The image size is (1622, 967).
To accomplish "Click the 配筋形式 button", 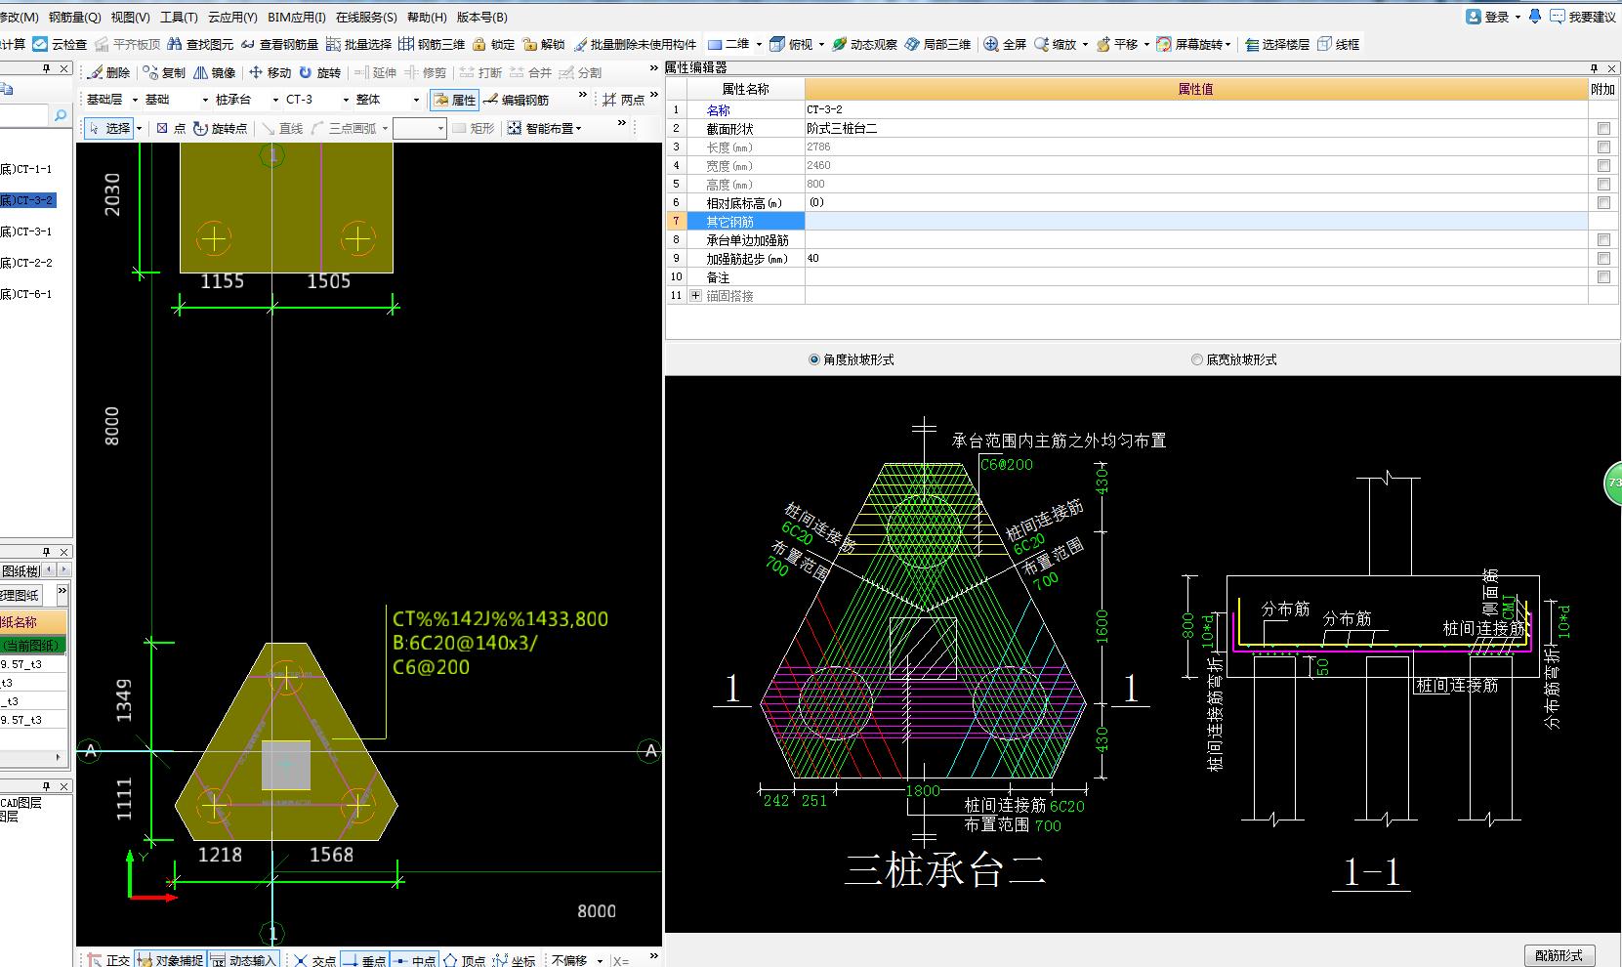I will pos(1559,955).
